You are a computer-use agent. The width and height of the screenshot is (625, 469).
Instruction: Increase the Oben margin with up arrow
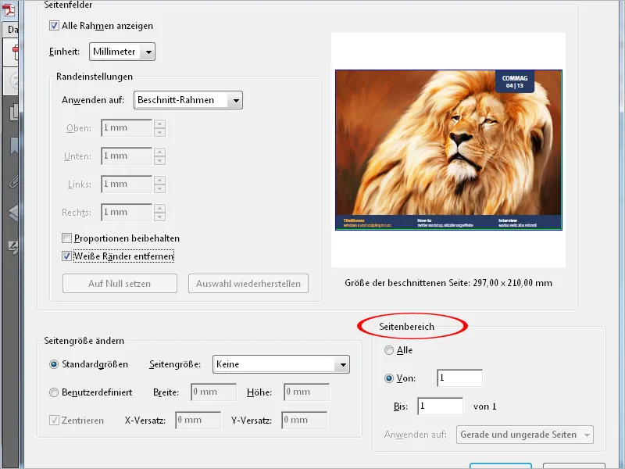[159, 124]
